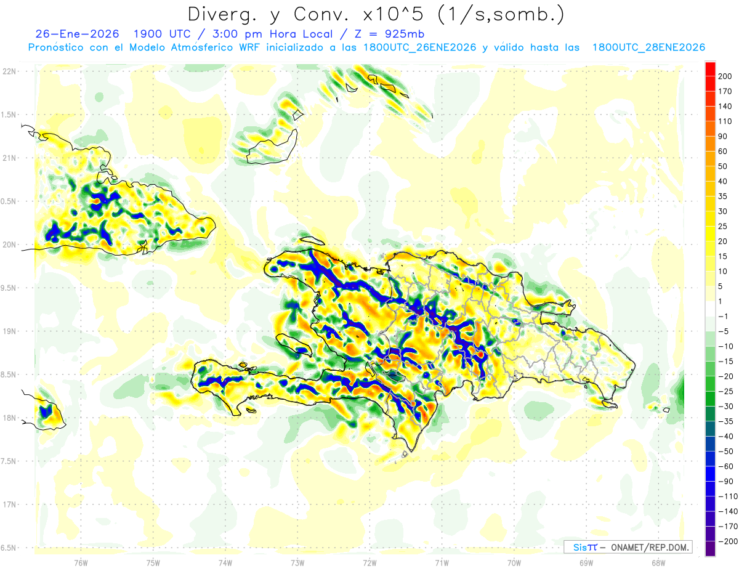The width and height of the screenshot is (739, 571).
Task: Click the '-10' colorbar value
Action: pyautogui.click(x=726, y=347)
